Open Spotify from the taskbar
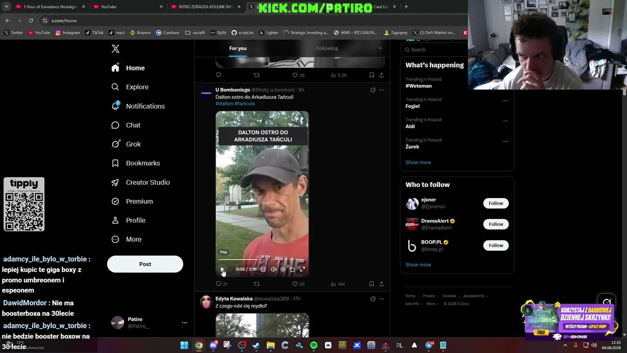The image size is (627, 353). (313, 345)
